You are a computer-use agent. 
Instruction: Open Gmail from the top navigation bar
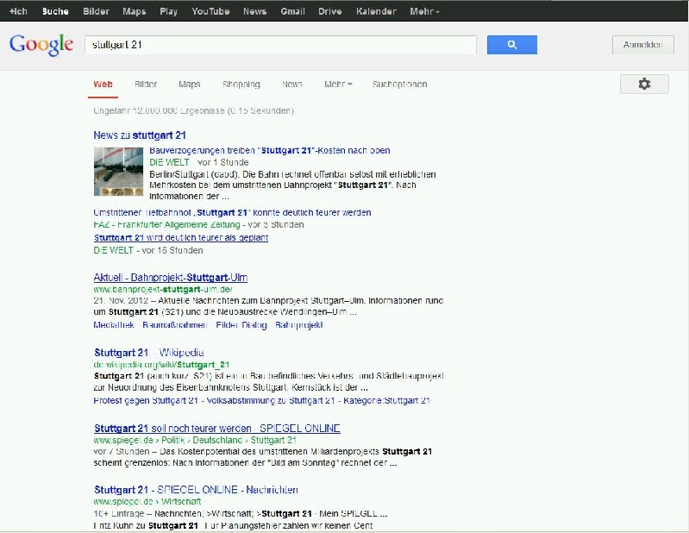pos(292,11)
